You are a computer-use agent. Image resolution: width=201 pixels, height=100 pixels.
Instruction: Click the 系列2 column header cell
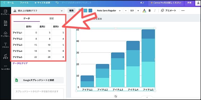45,27
